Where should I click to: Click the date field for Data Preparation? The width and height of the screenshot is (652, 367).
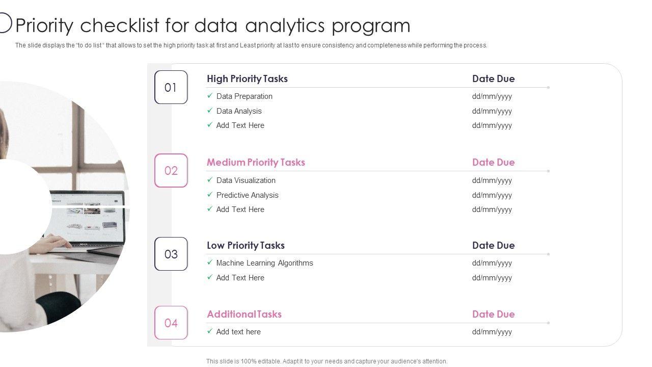(x=492, y=96)
